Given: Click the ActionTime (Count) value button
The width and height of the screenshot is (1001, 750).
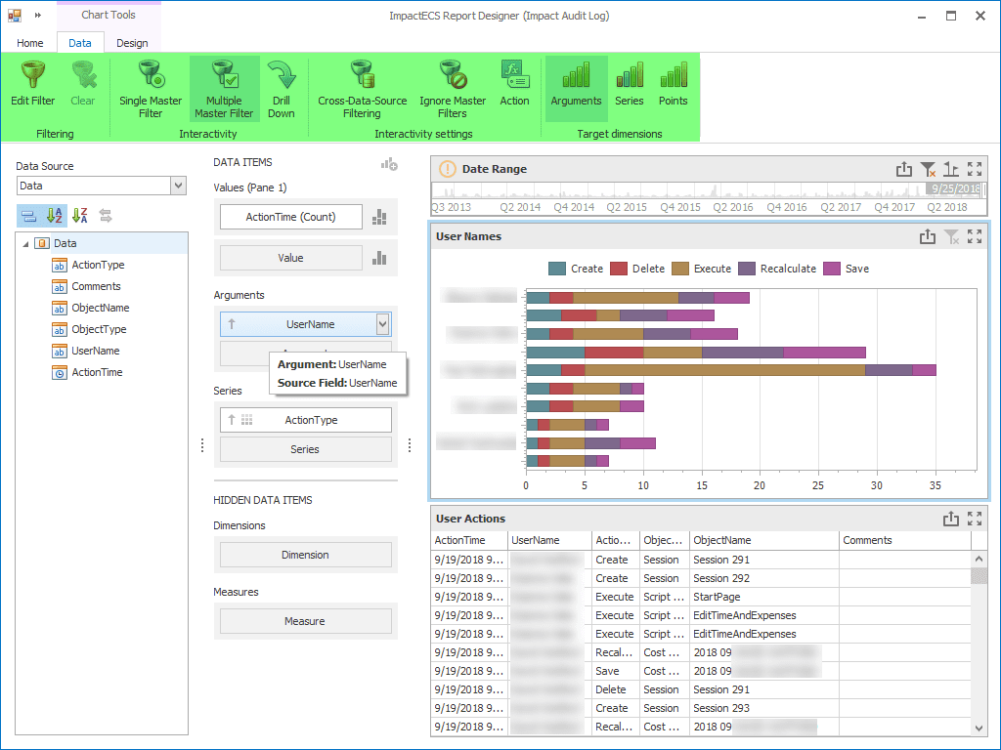Looking at the screenshot, I should click(x=291, y=217).
